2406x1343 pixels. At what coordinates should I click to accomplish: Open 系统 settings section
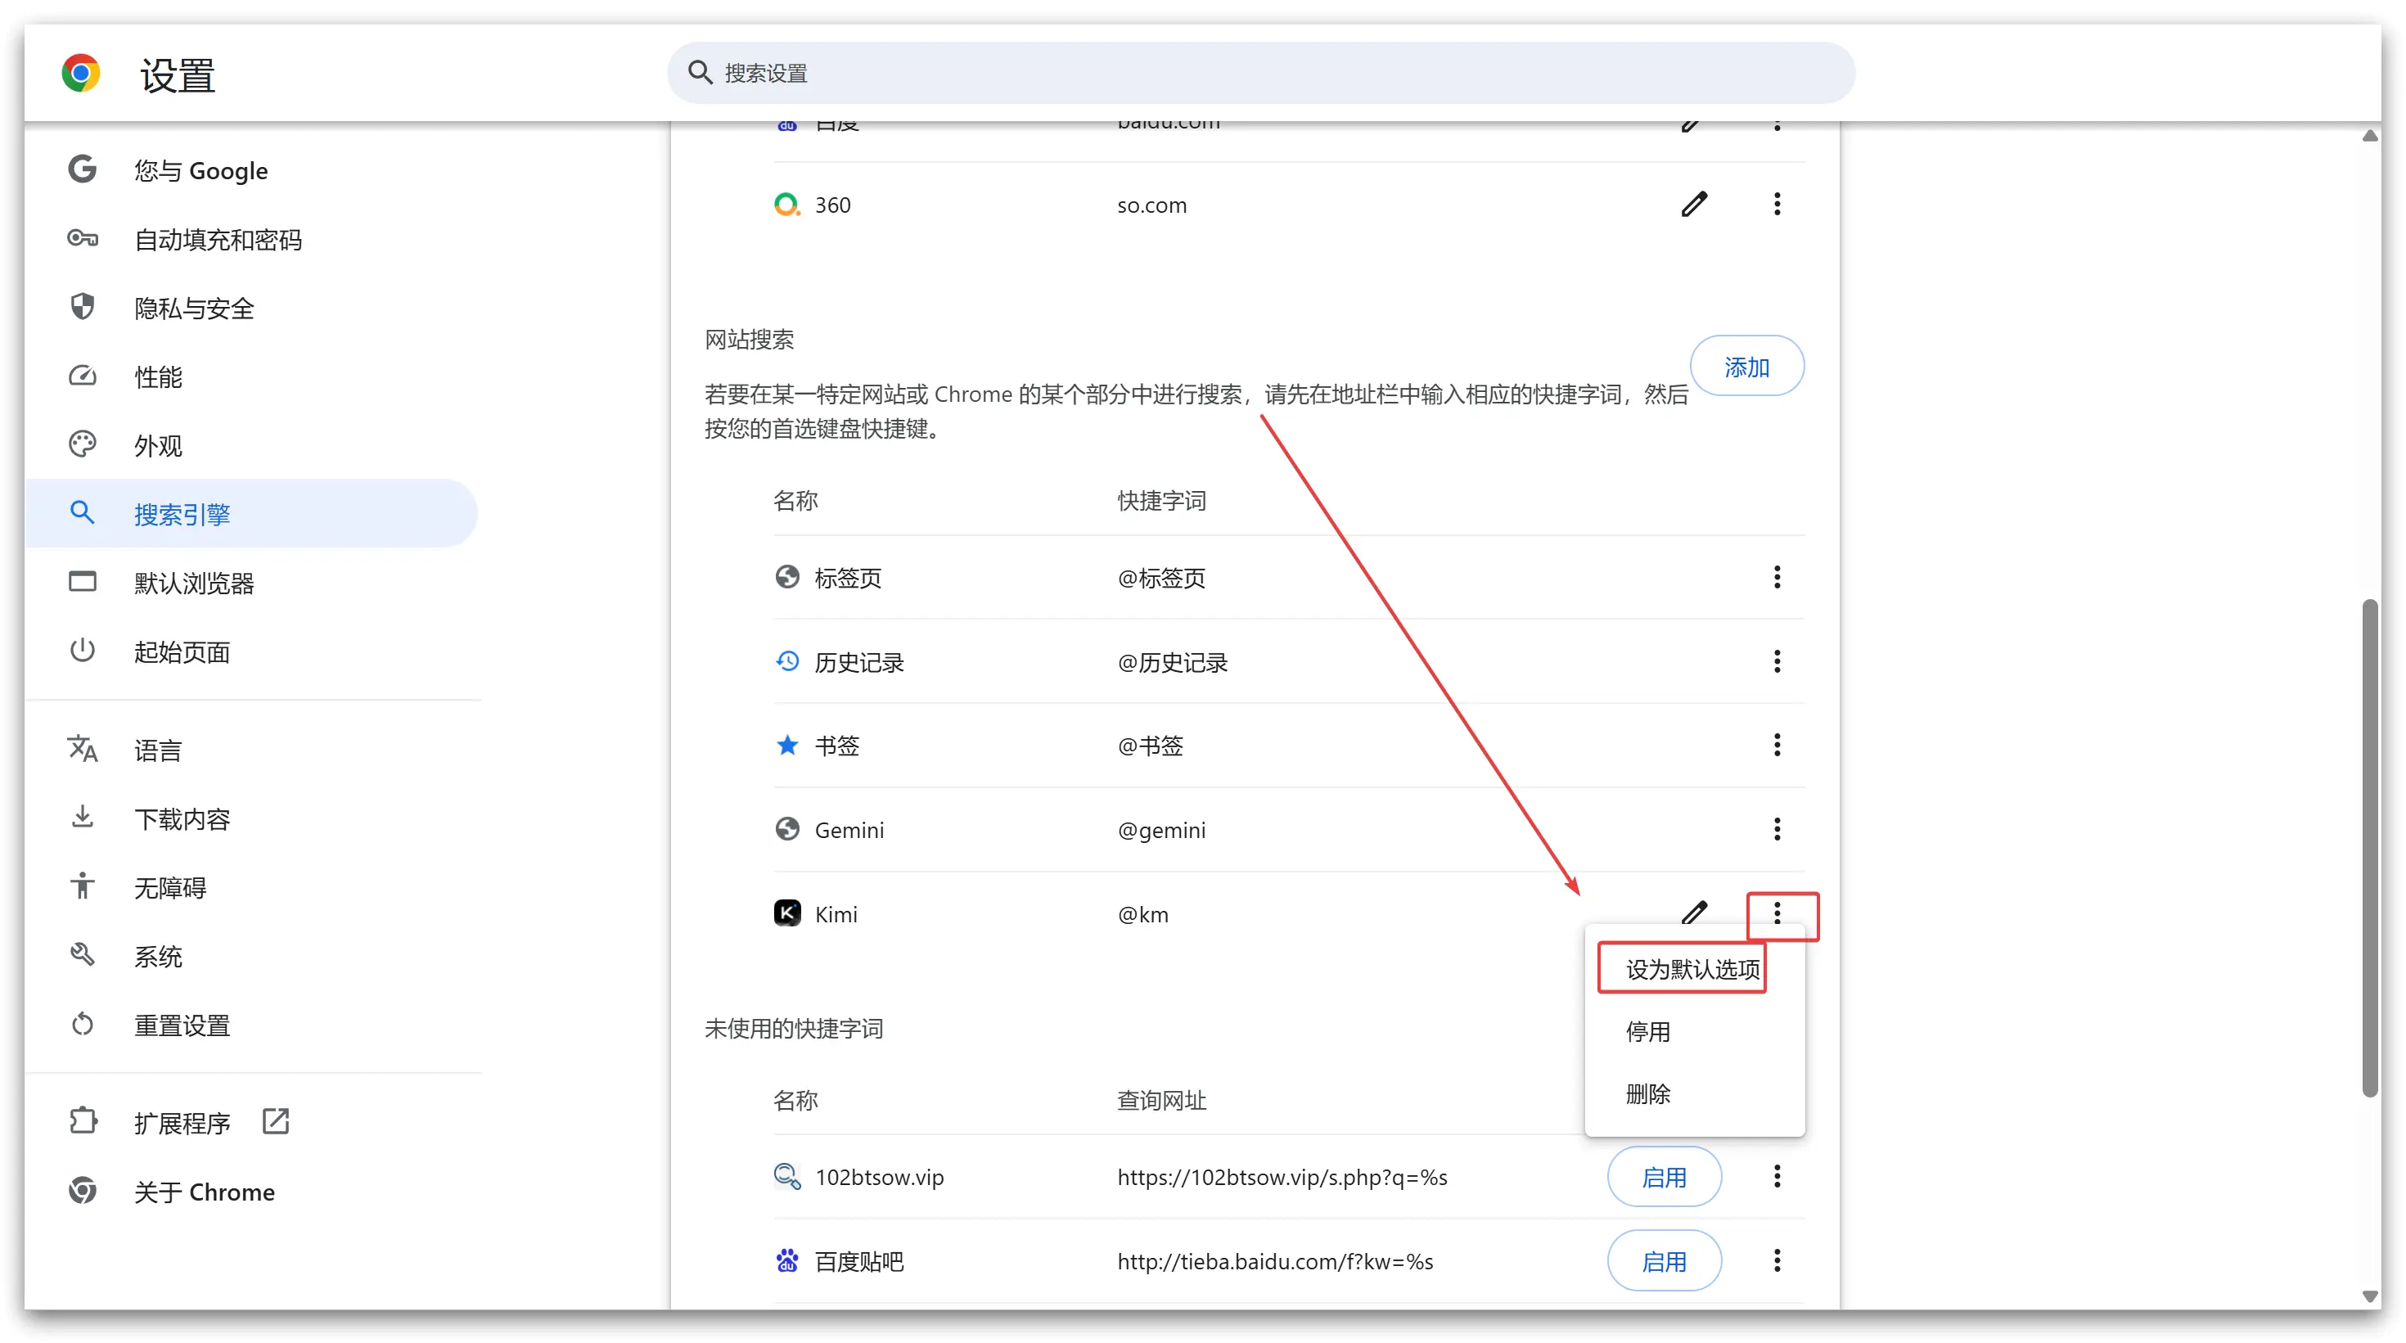(x=252, y=955)
